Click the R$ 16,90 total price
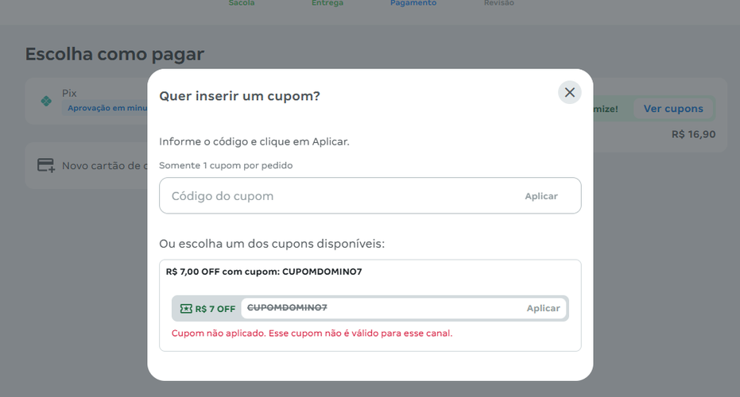Screen dimensions: 740x397 (693, 134)
